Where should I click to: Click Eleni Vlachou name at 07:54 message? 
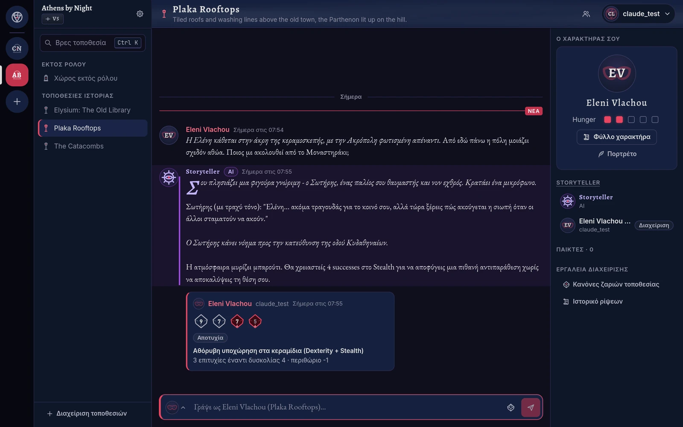(207, 129)
